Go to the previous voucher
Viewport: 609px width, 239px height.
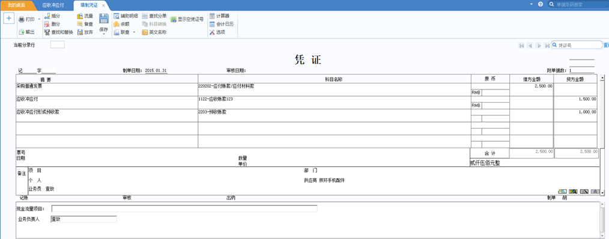tap(530, 46)
